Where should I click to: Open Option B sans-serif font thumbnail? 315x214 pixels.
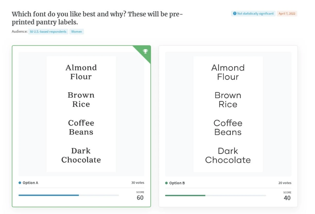(x=228, y=114)
